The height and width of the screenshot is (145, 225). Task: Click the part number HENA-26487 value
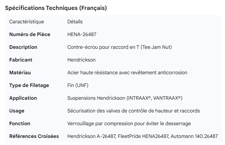tap(82, 35)
